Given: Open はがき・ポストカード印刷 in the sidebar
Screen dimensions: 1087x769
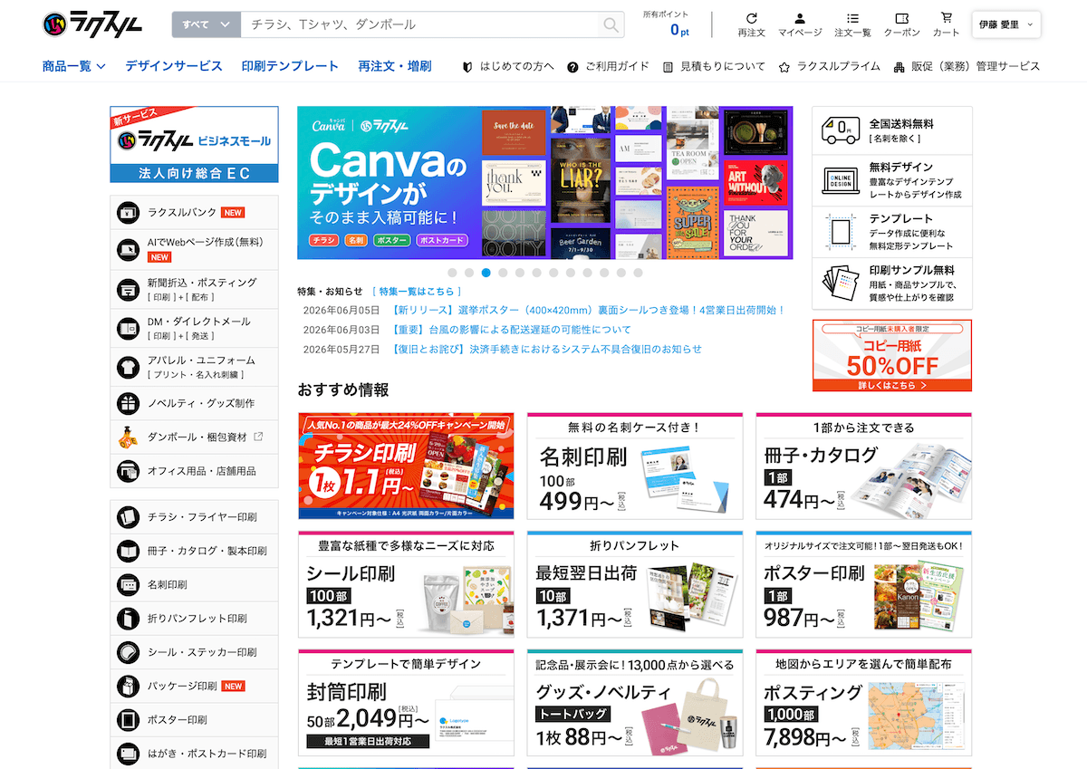Looking at the screenshot, I should [x=194, y=754].
